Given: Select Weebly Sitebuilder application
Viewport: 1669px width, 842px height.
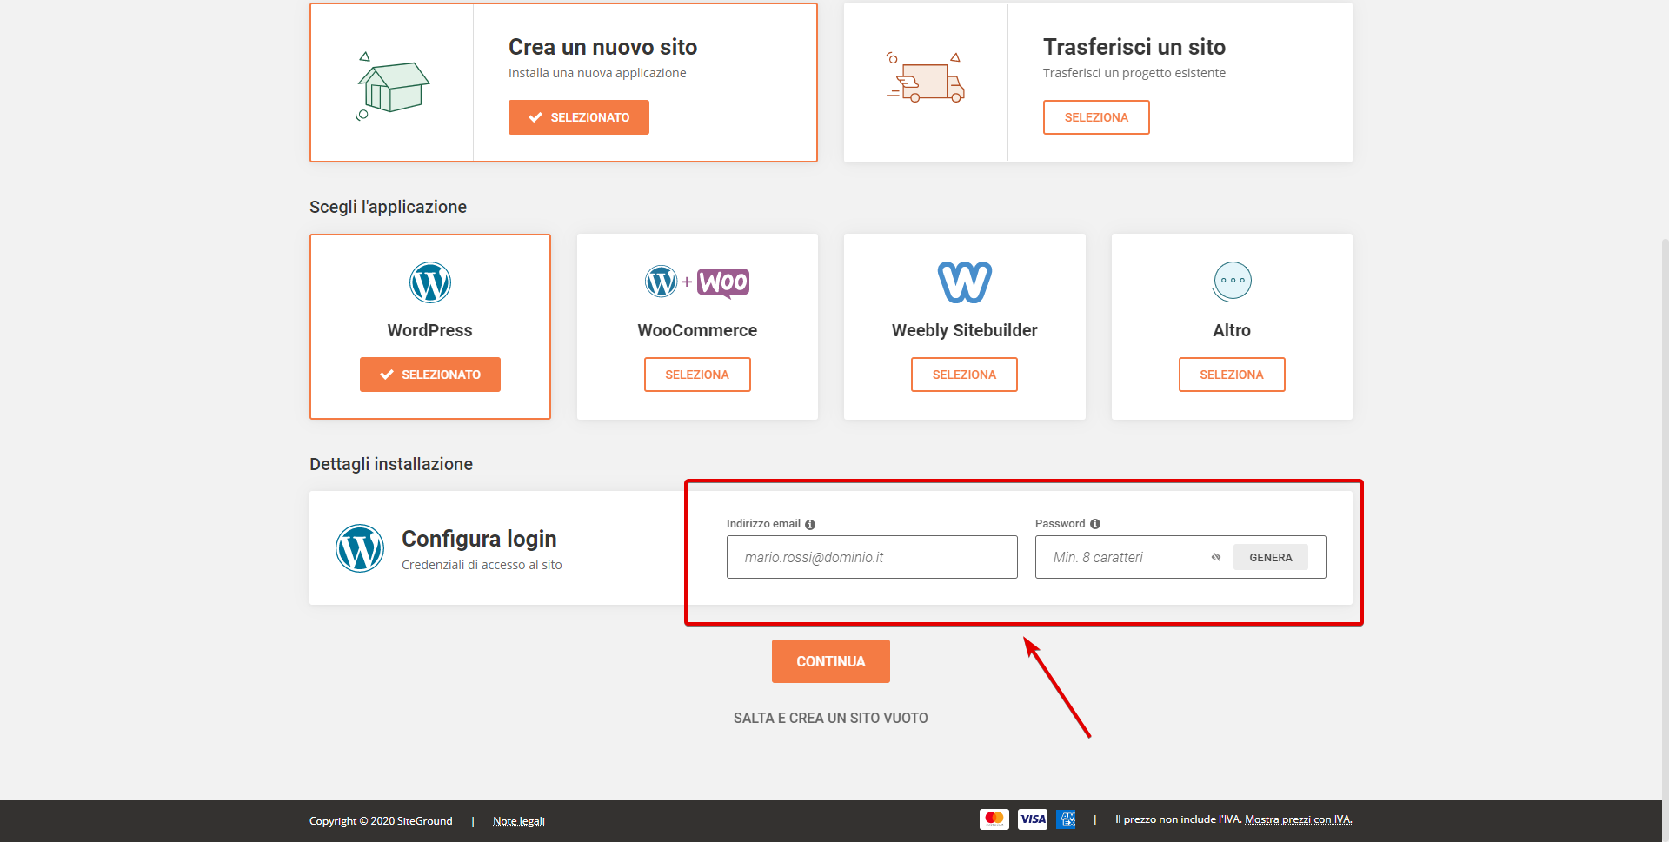Looking at the screenshot, I should [x=964, y=375].
